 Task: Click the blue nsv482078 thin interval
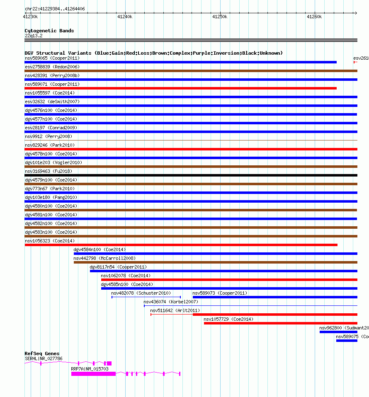pos(146,297)
